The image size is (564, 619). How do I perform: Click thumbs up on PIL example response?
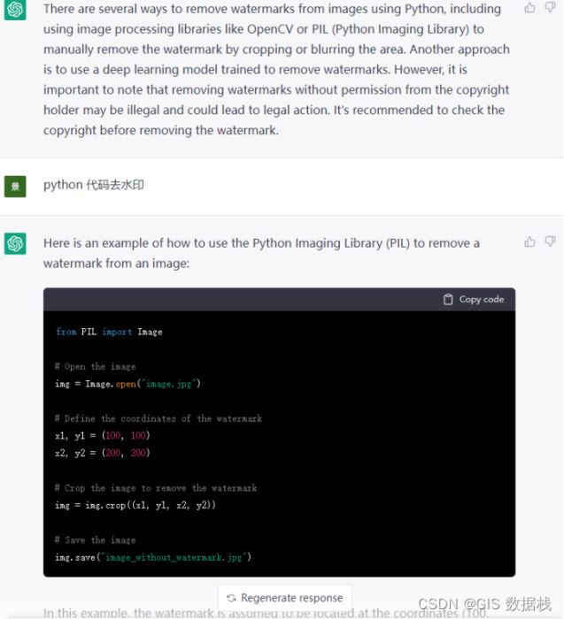coord(529,241)
